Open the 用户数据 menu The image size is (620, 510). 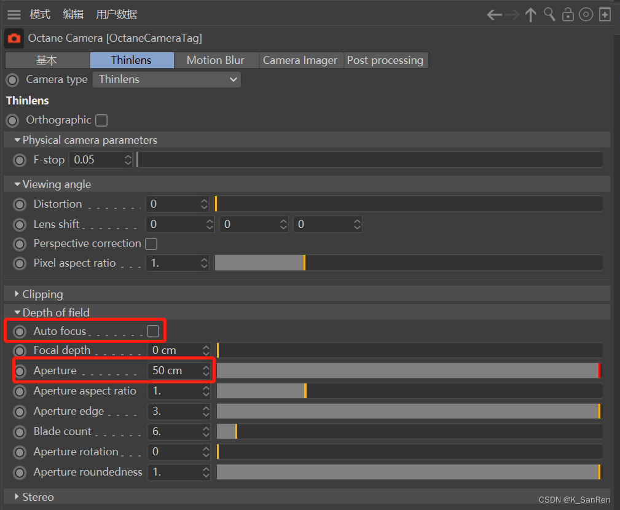click(x=116, y=15)
